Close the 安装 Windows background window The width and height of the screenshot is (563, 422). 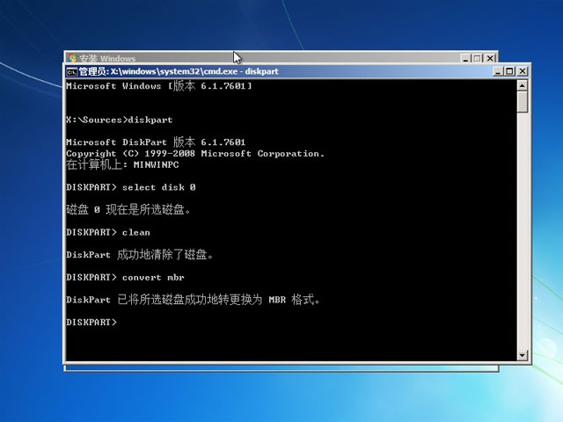490,58
